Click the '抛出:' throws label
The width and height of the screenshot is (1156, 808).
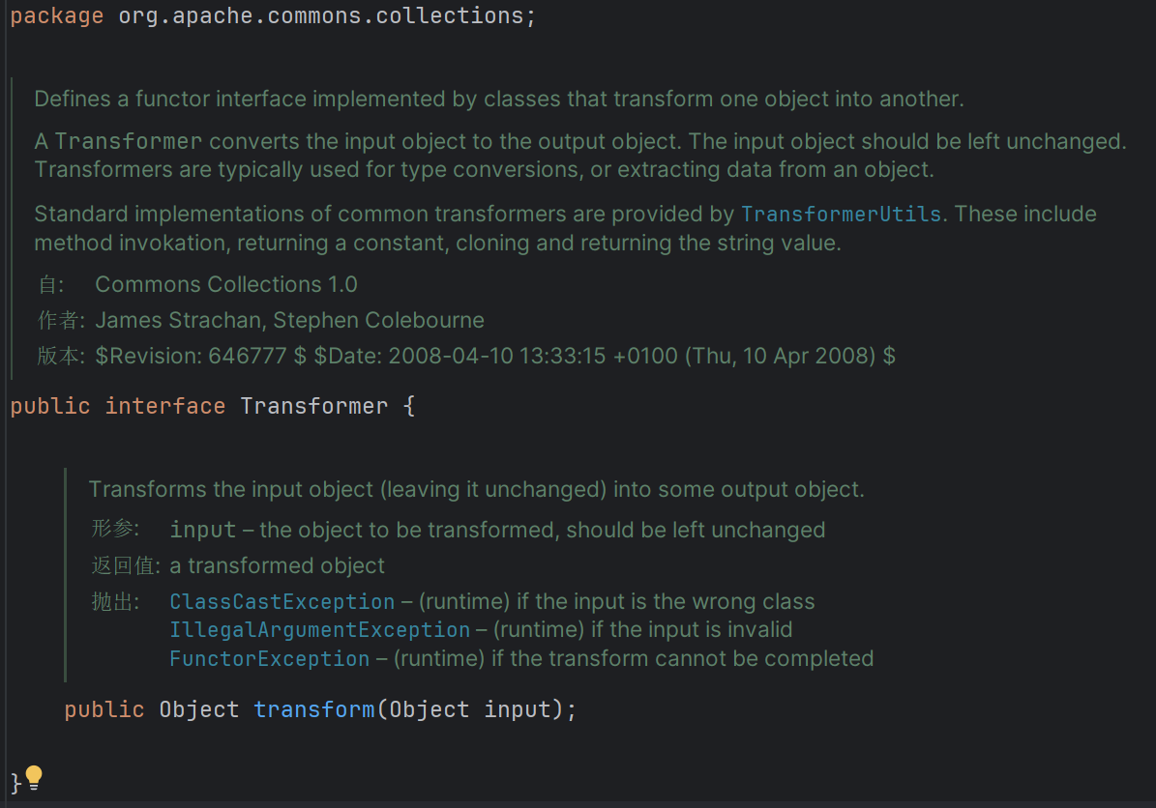[x=116, y=602]
